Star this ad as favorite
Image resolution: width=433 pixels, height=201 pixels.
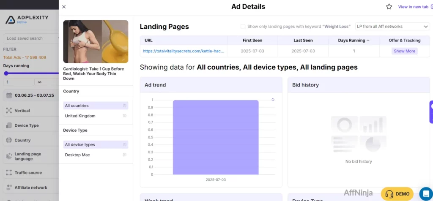click(389, 7)
